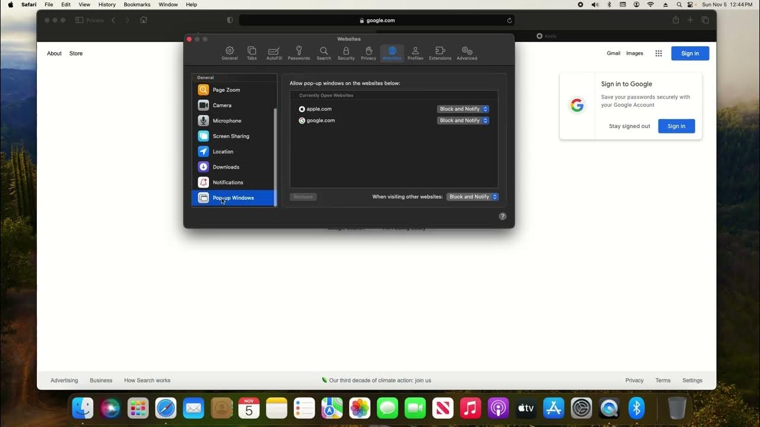Image resolution: width=760 pixels, height=427 pixels.
Task: Click the Safari home button
Action: tap(143, 20)
